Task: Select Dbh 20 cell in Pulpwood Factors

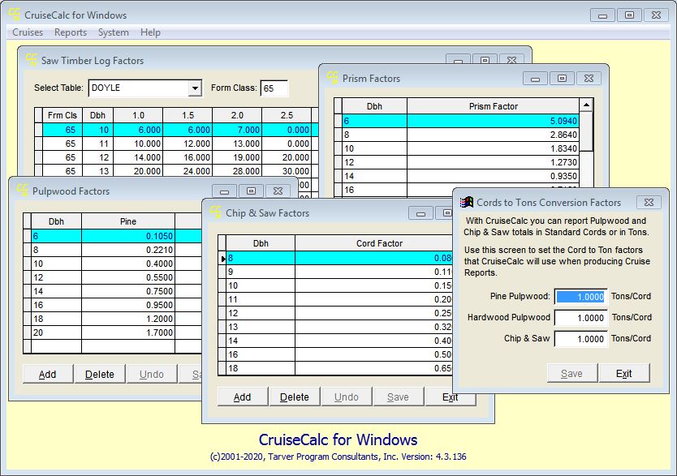Action: pos(56,332)
